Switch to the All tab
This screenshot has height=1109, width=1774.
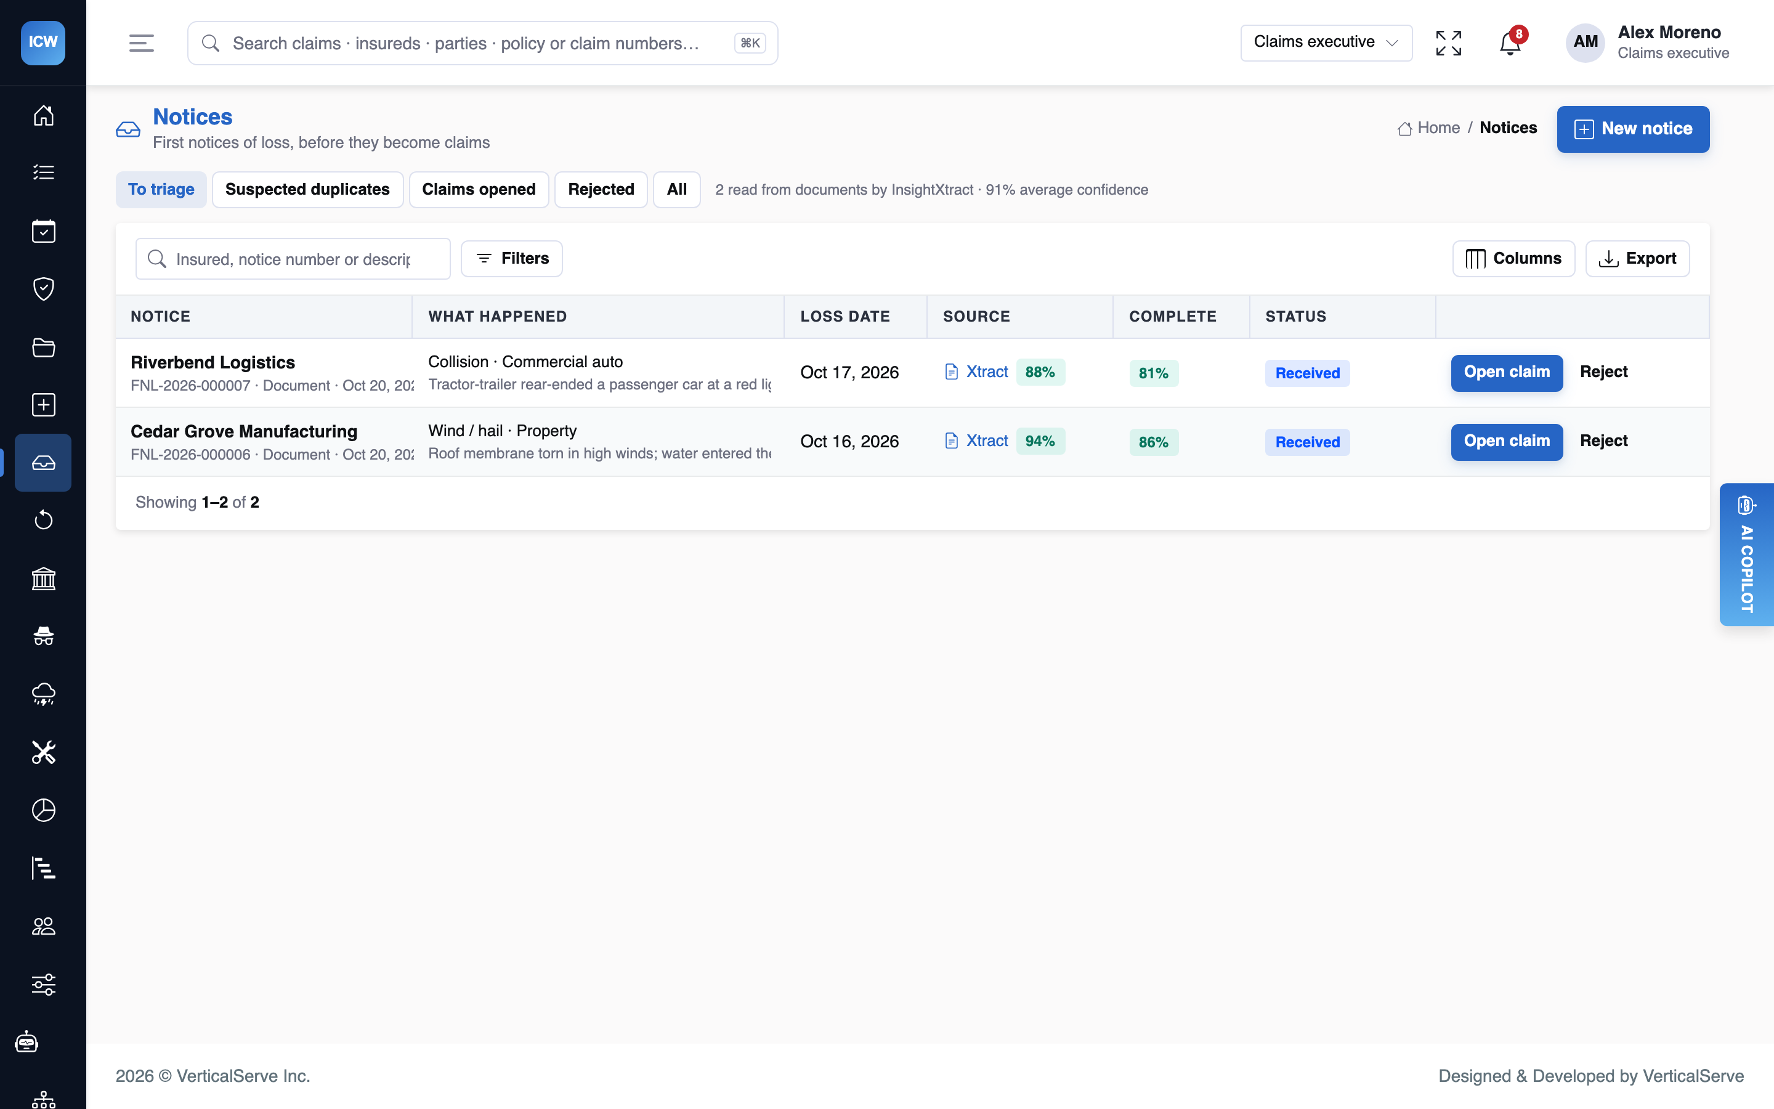pos(676,189)
